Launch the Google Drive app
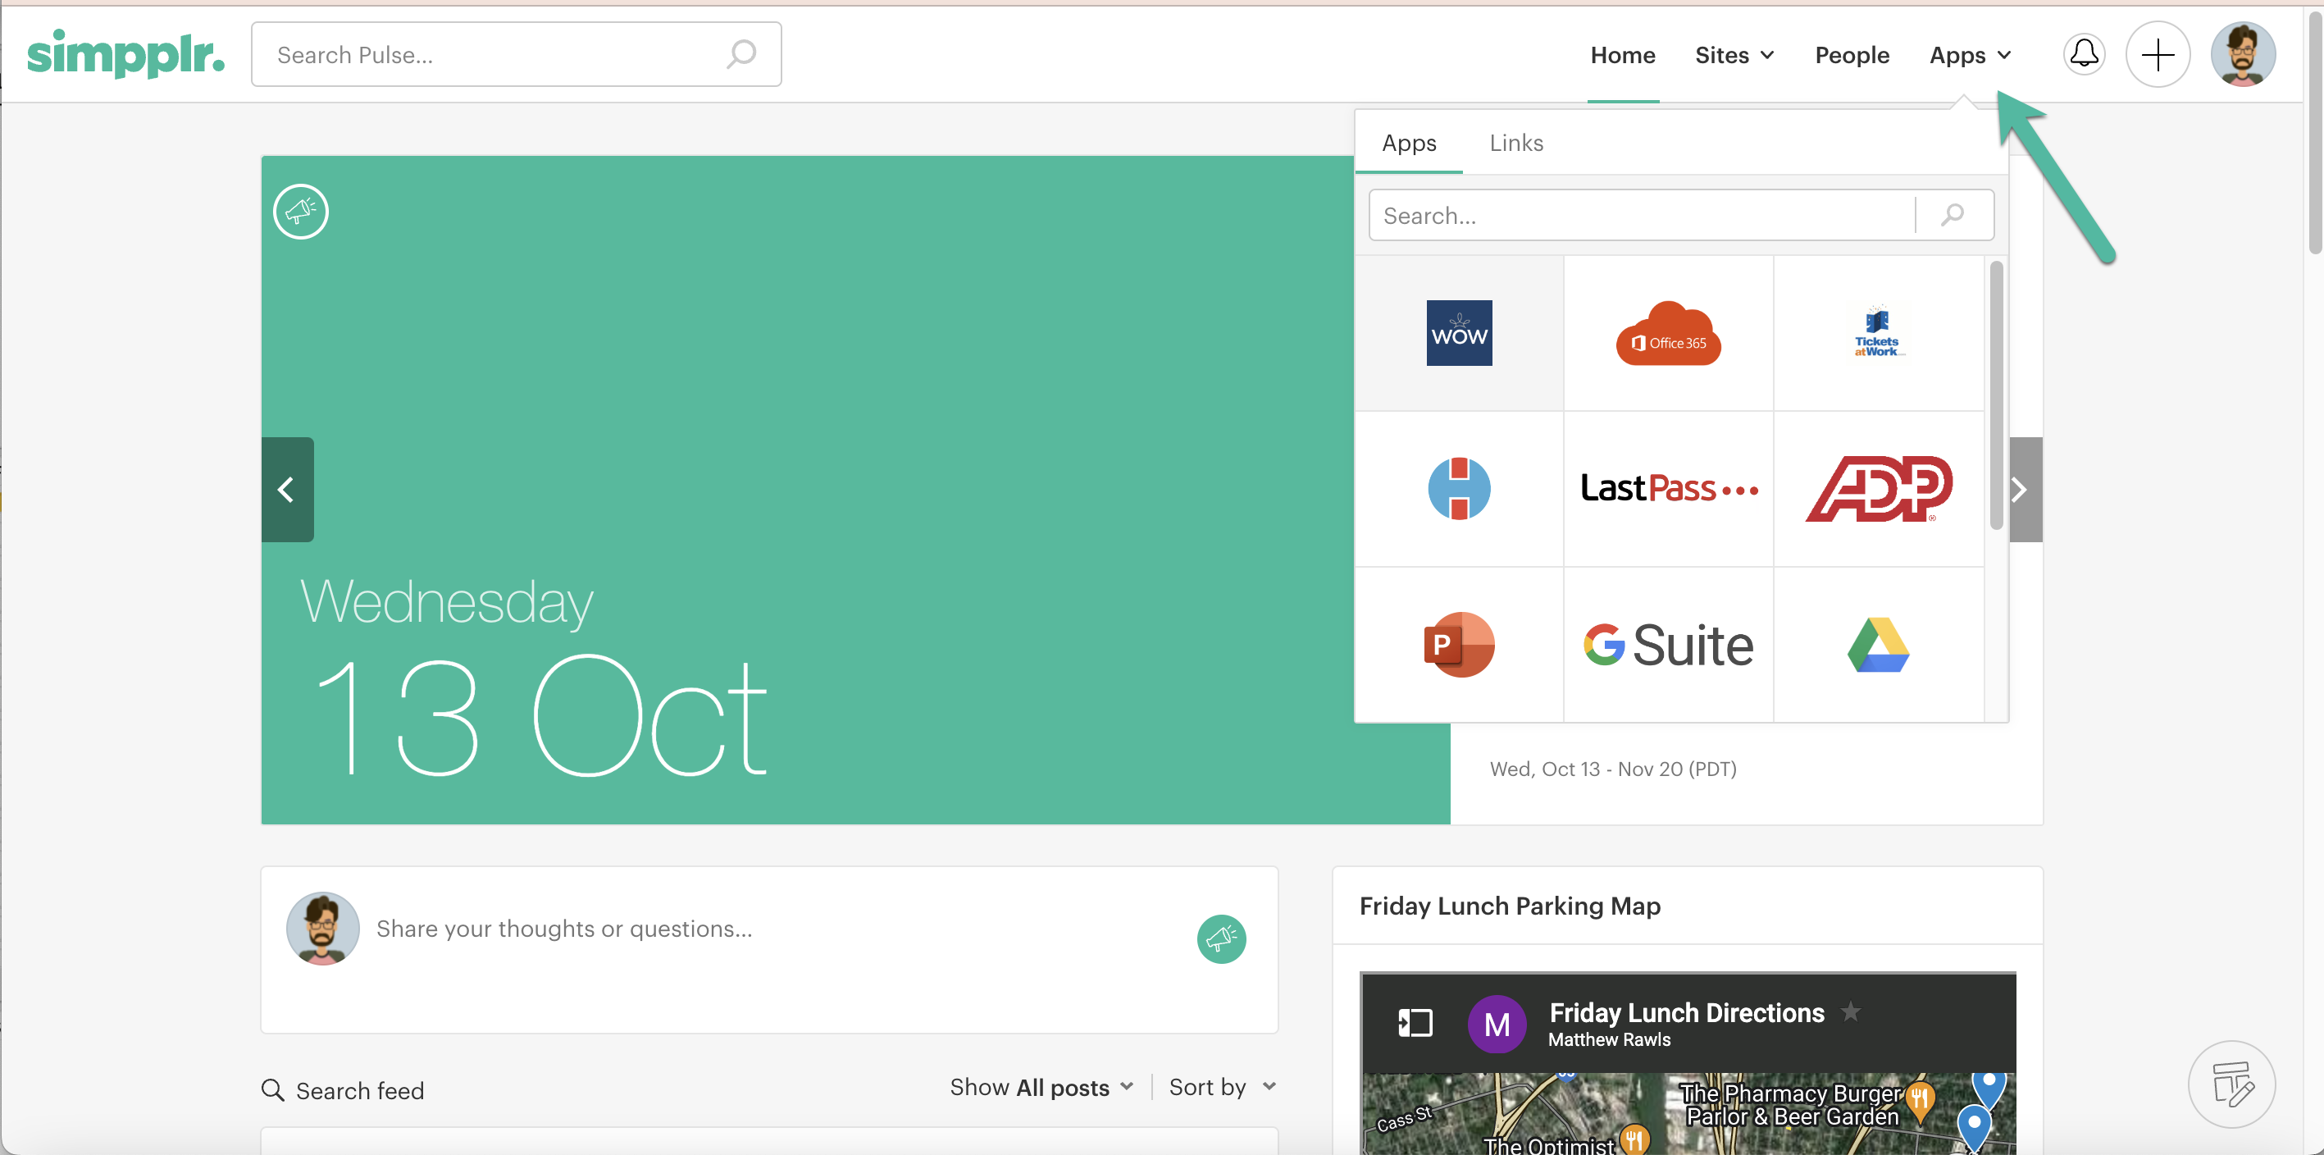 1879,644
